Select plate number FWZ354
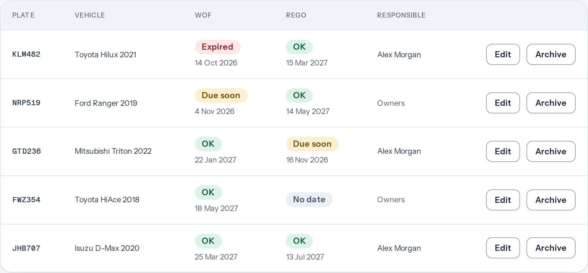Screen dimensions: 588x273 click(x=26, y=200)
